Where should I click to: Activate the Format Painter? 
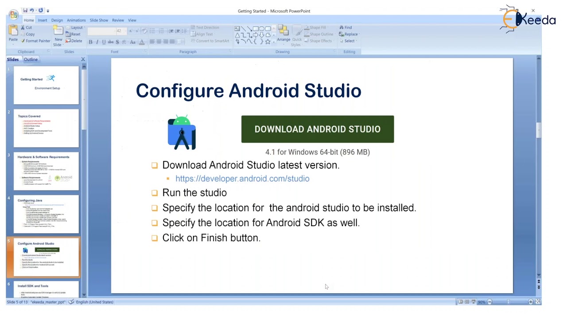click(35, 41)
